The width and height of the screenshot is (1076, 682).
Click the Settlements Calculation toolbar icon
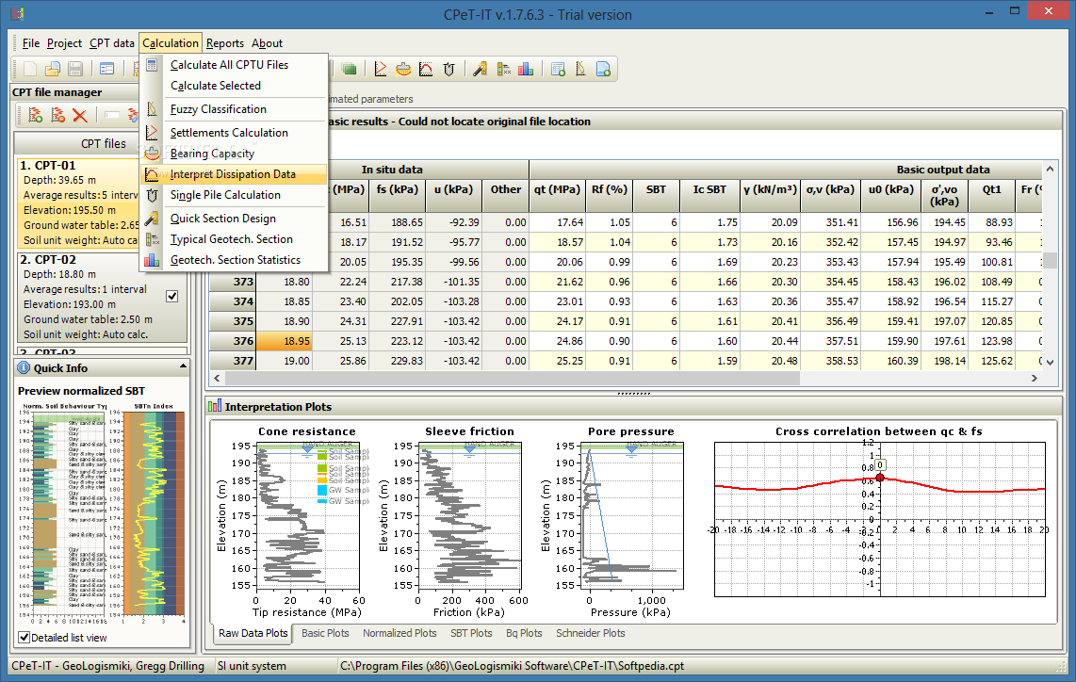380,69
